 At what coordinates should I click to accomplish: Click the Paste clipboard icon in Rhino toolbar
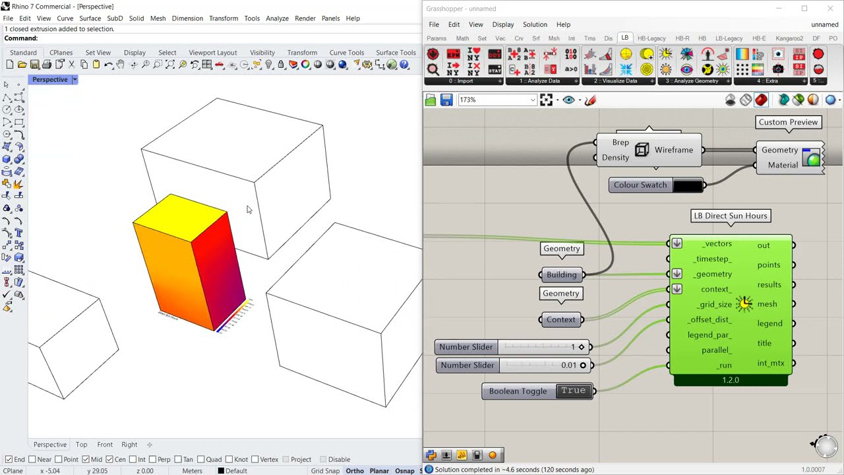click(x=96, y=65)
